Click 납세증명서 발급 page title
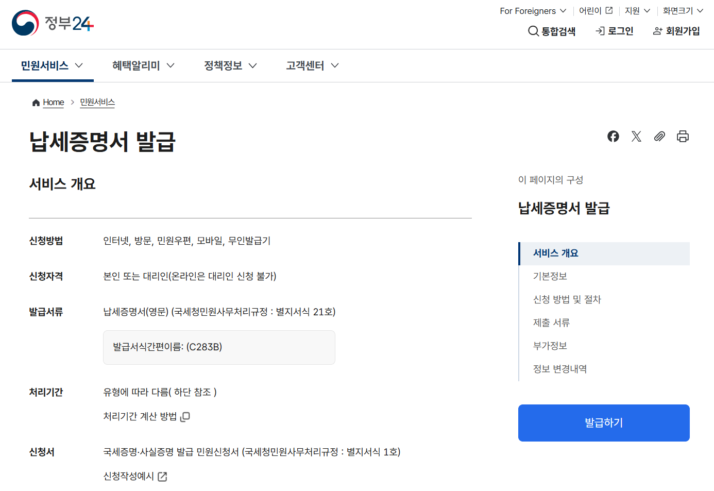The height and width of the screenshot is (491, 714). coord(103,142)
